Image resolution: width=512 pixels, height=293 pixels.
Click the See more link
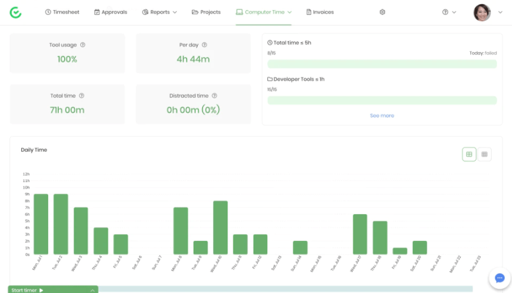click(x=382, y=116)
